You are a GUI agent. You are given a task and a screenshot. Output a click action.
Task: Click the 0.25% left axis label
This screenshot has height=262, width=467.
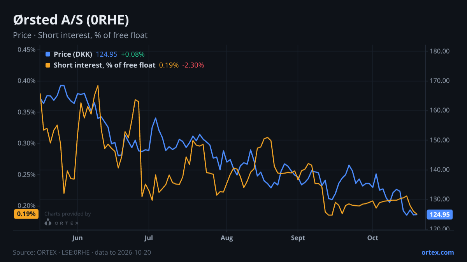[26, 175]
